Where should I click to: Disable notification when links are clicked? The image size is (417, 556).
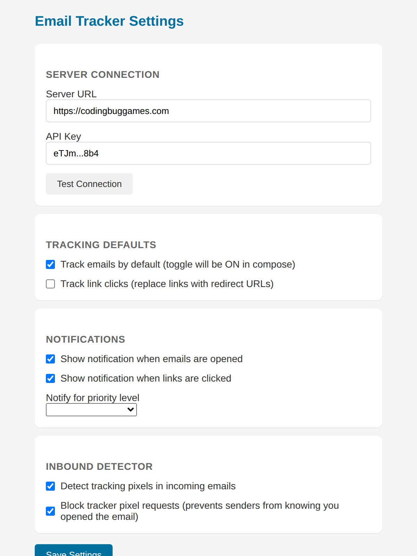click(x=50, y=378)
